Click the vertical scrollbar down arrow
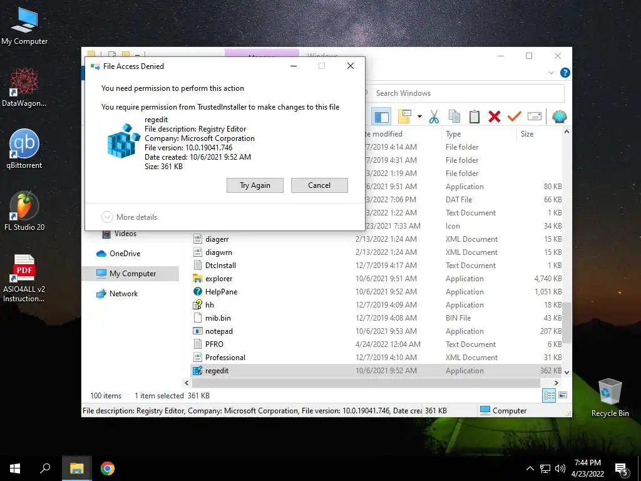Viewport: 641px width, 481px height. pos(567,372)
